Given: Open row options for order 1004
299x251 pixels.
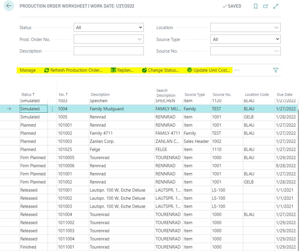Looking at the screenshot, I should pos(52,109).
